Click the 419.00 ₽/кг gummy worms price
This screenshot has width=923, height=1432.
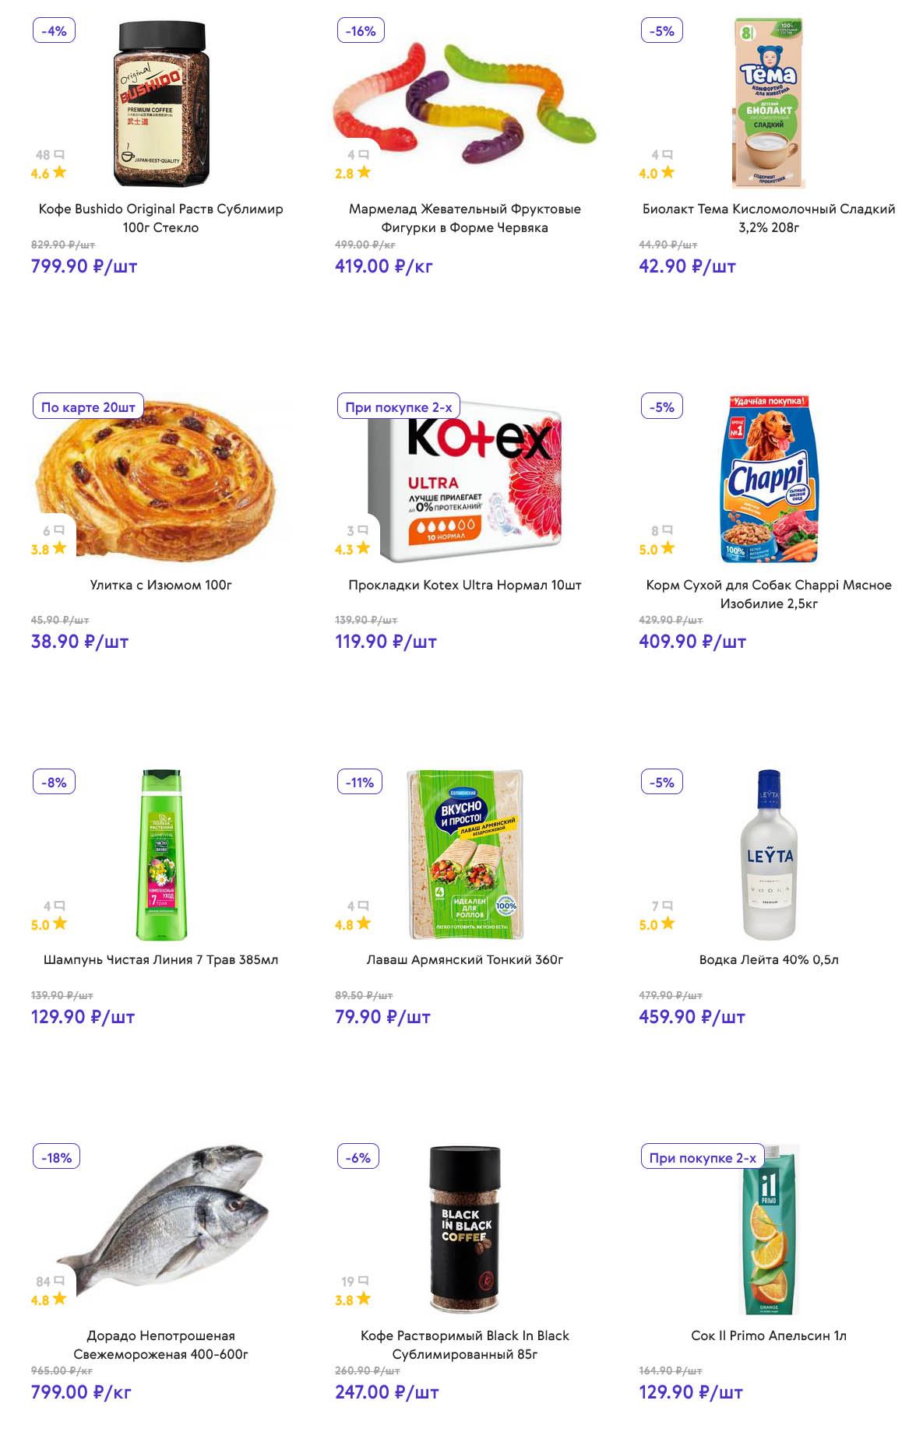coord(383,266)
